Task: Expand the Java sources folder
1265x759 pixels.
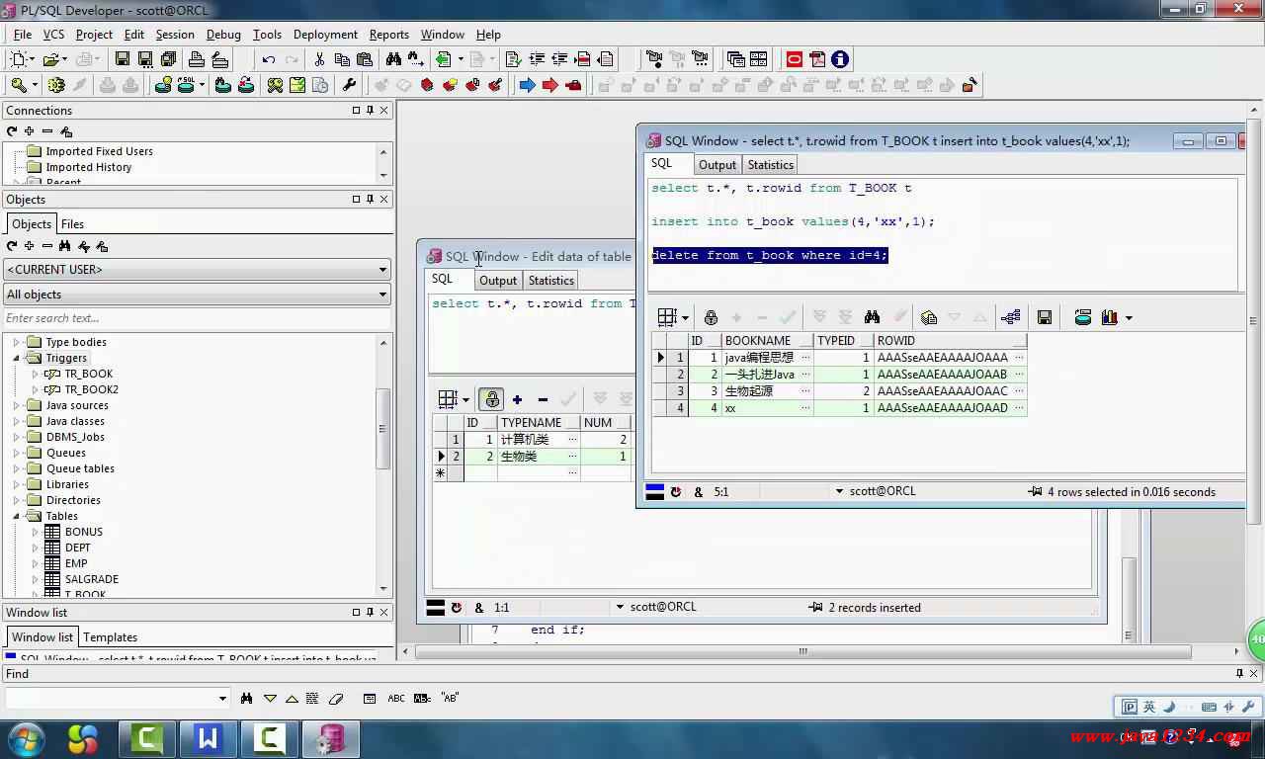Action: click(x=16, y=405)
